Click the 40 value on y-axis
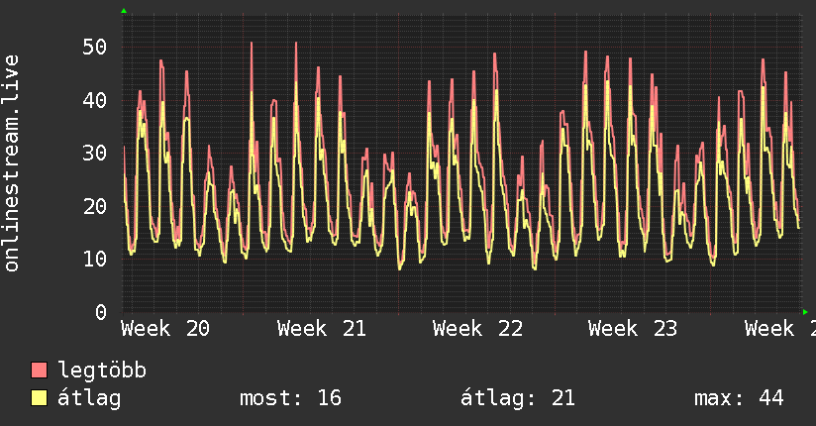 point(95,100)
